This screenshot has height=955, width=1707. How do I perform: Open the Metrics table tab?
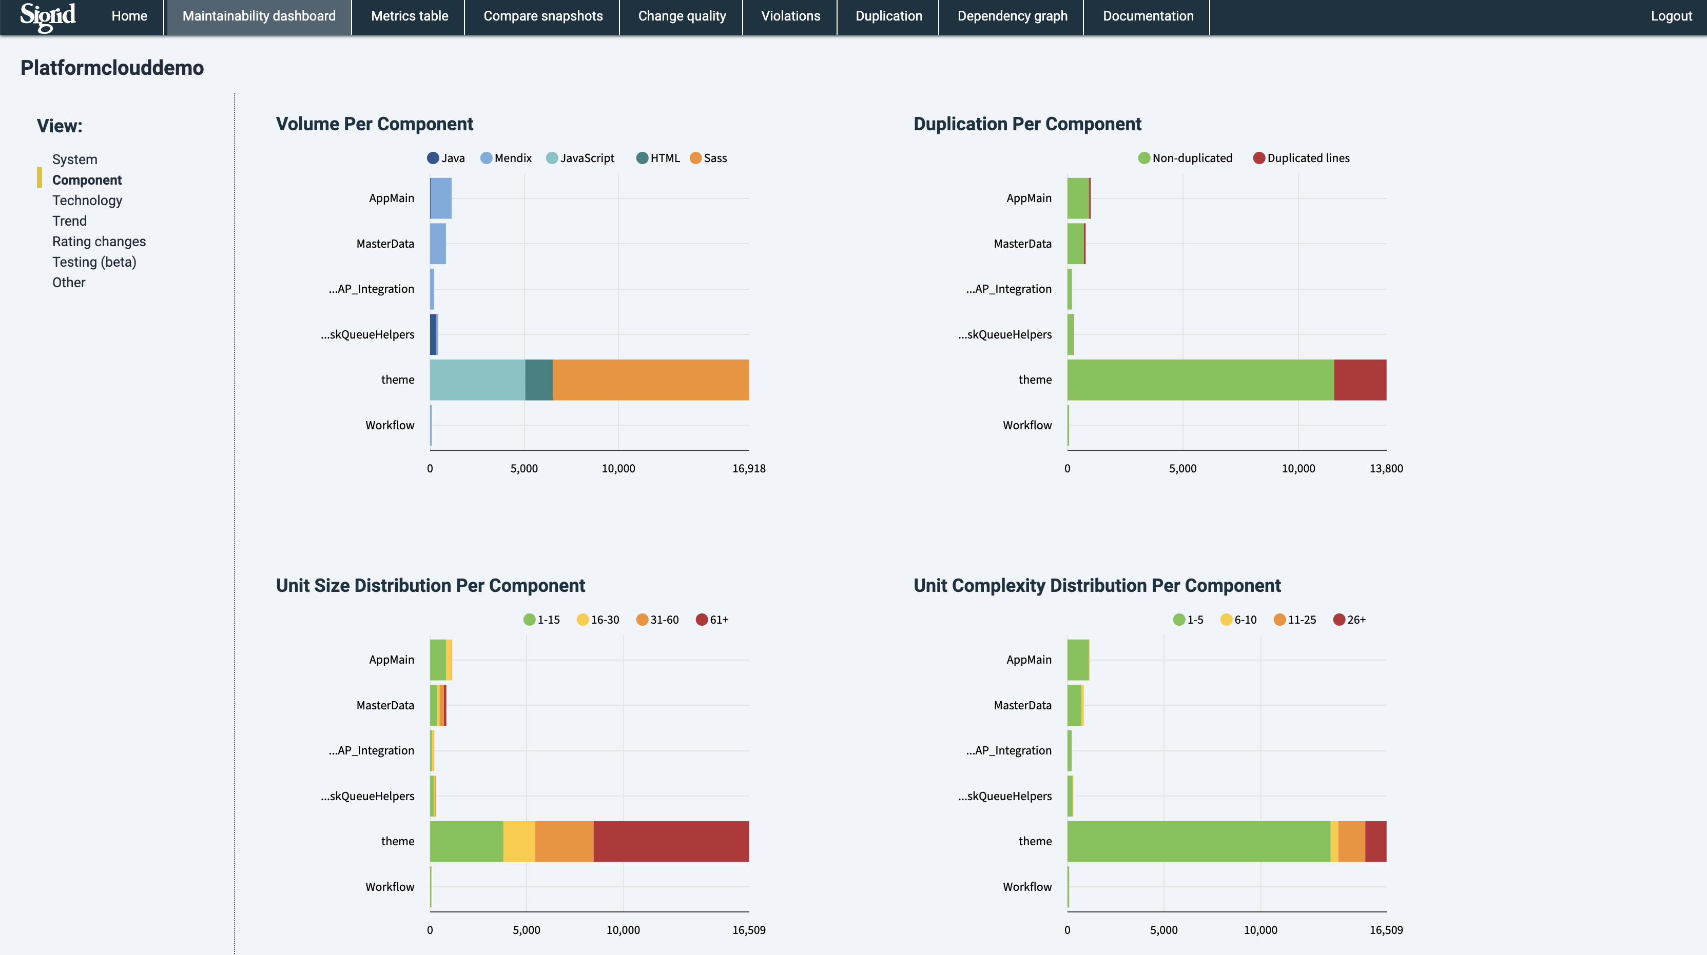coord(409,16)
